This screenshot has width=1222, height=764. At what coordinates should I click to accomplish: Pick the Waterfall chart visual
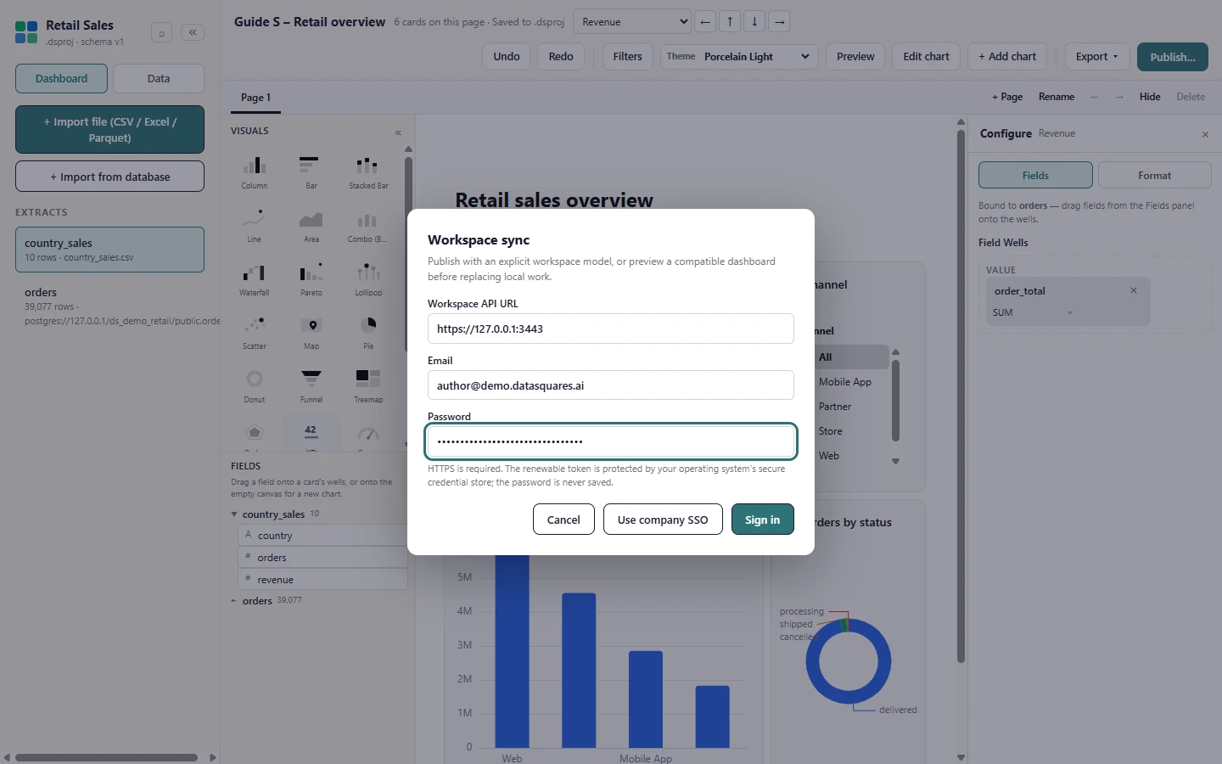pyautogui.click(x=255, y=278)
